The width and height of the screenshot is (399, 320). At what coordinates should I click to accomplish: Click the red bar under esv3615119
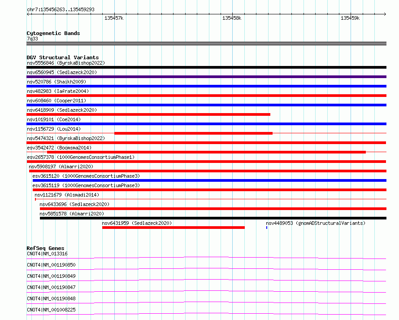coord(209,190)
